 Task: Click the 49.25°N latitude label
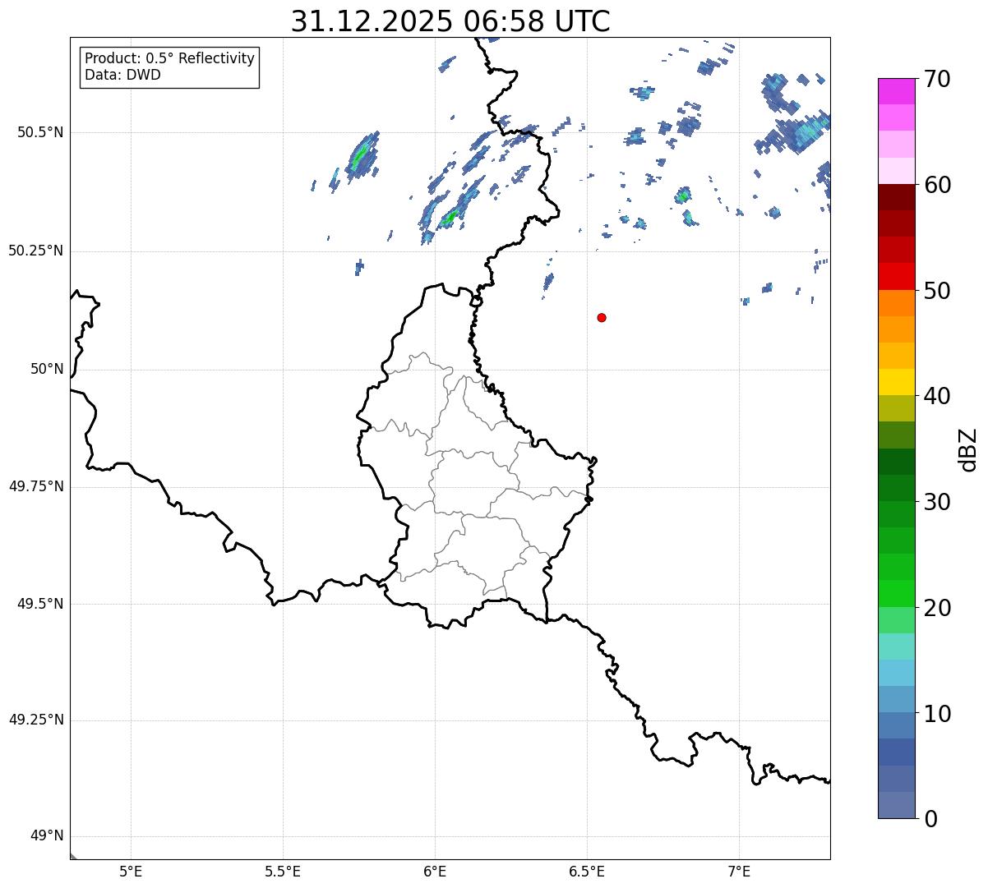pyautogui.click(x=35, y=720)
